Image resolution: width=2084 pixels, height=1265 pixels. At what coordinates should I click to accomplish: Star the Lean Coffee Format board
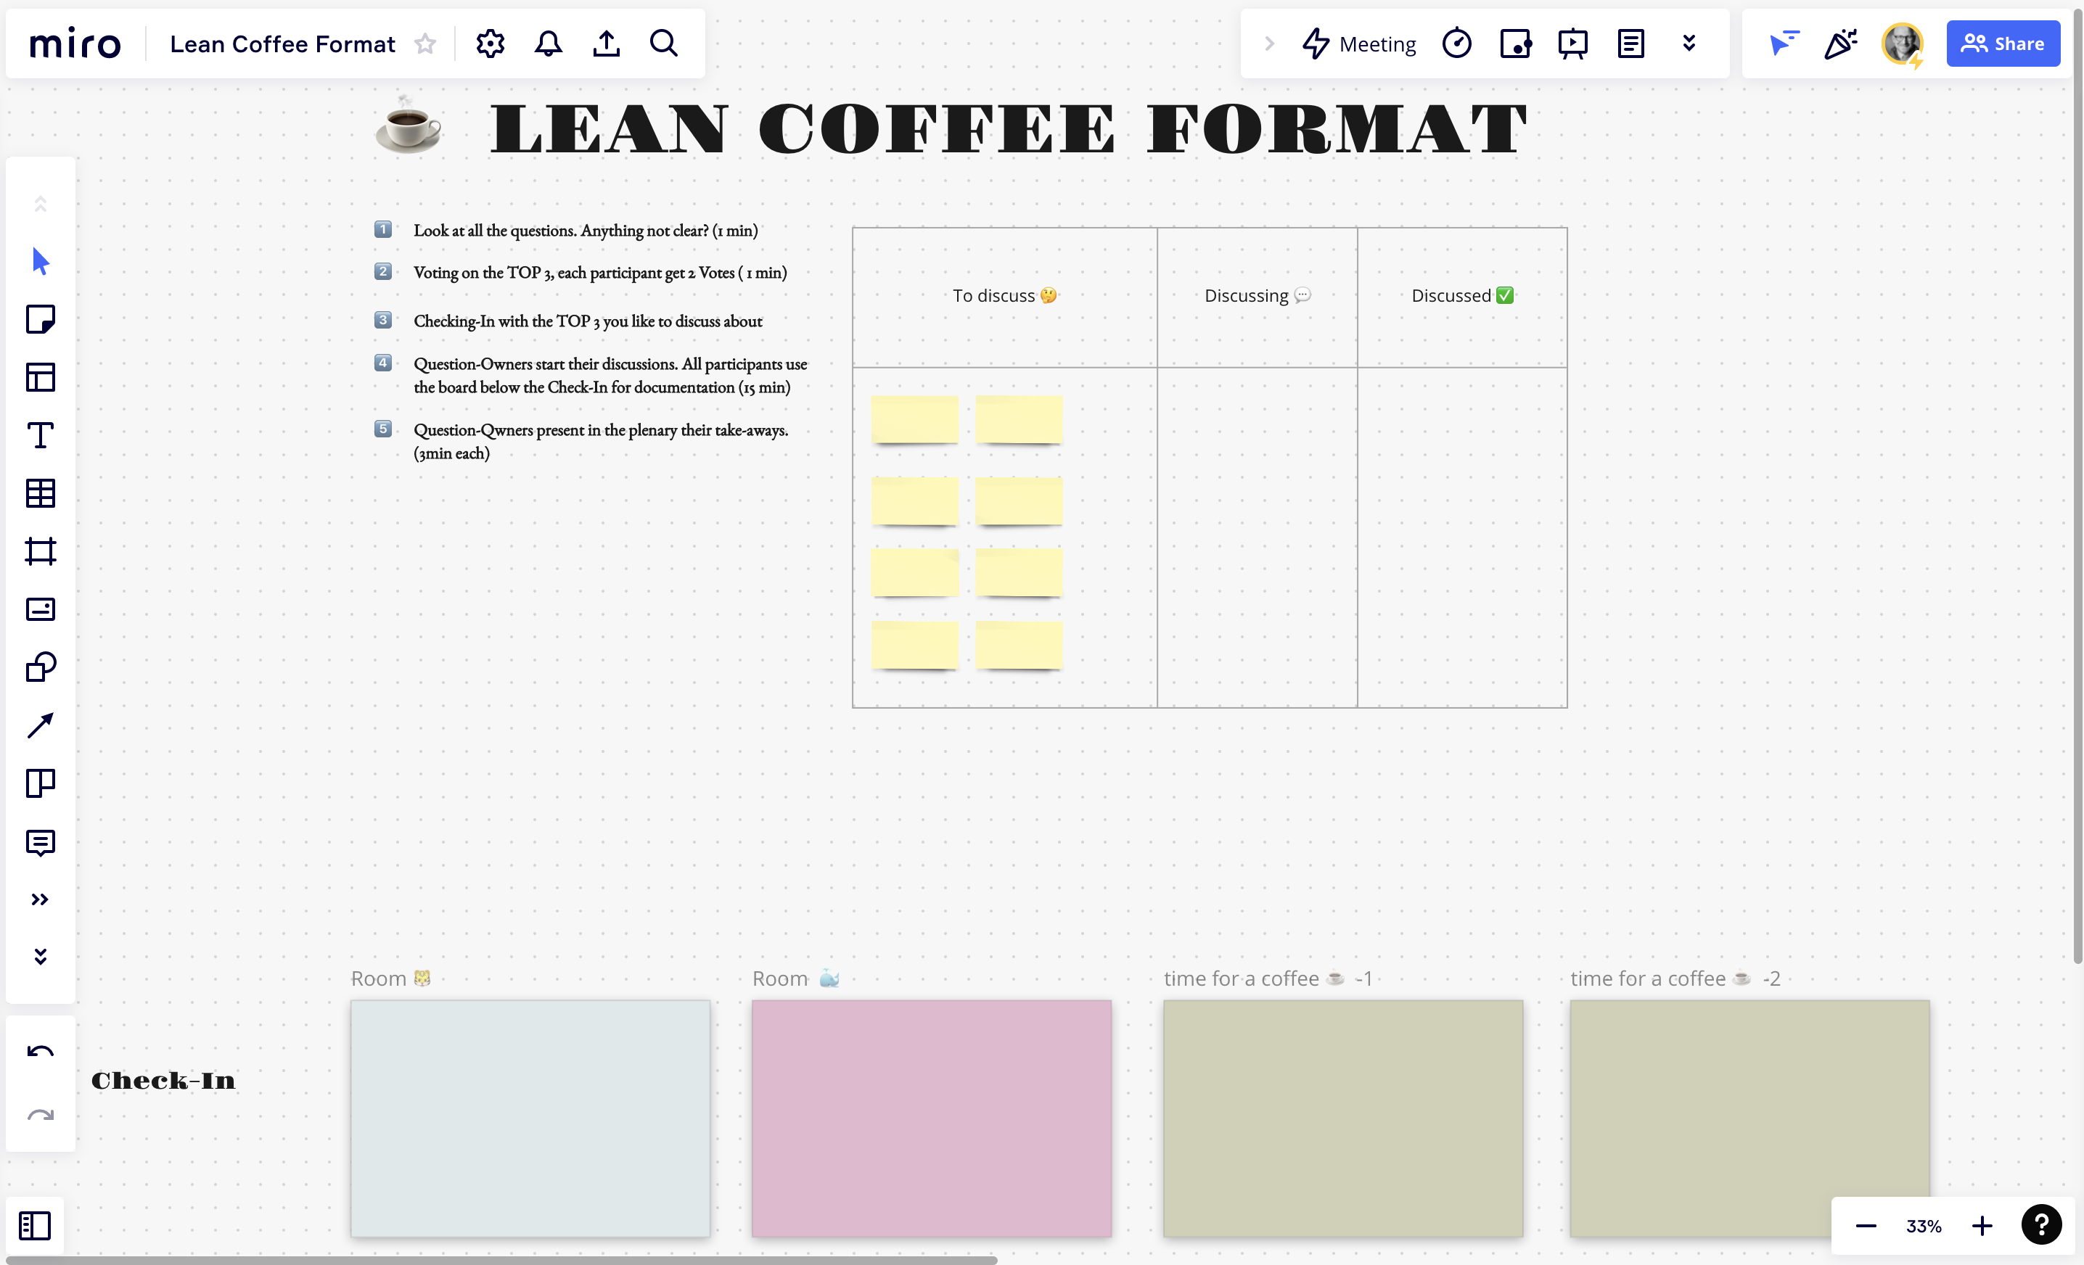[x=425, y=44]
